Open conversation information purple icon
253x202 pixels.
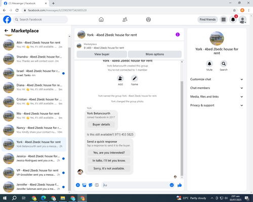click(178, 34)
